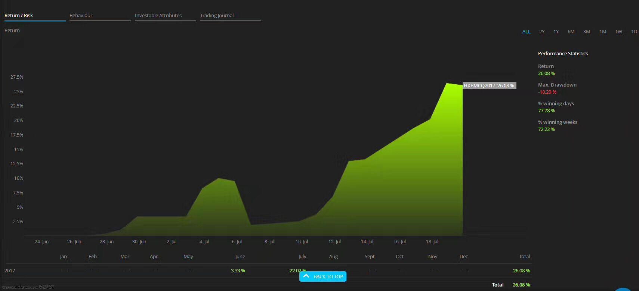Viewport: 639px width, 291px height.
Task: Select the 3M time range
Action: coord(587,32)
